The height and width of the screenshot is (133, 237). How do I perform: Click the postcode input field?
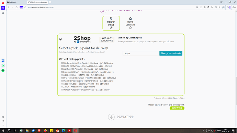tap(141, 53)
